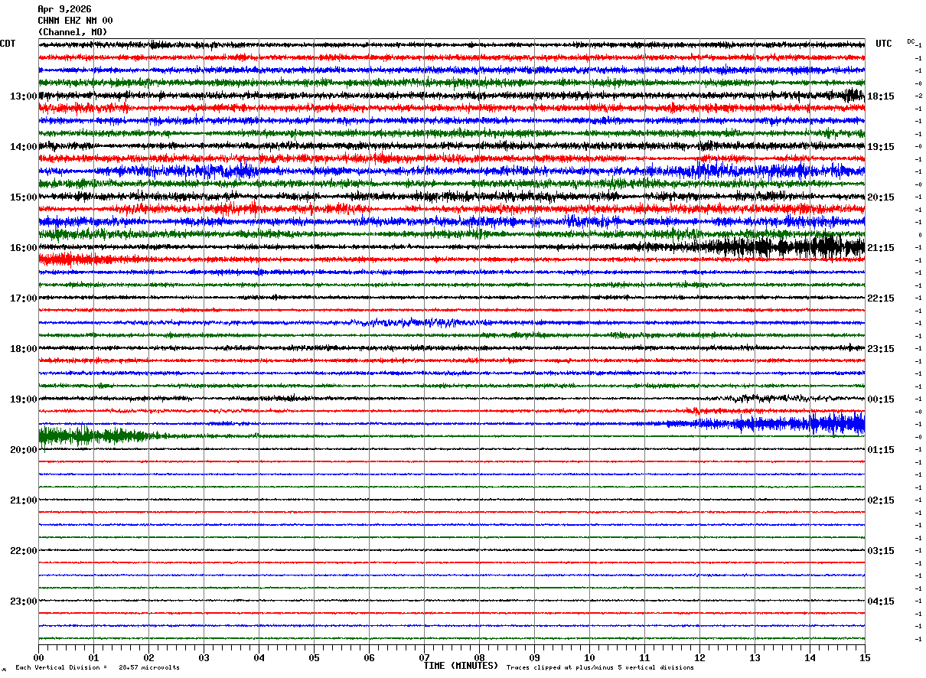This screenshot has width=926, height=678.
Task: Click minute tick label 11 on time axis
Action: coord(644,657)
